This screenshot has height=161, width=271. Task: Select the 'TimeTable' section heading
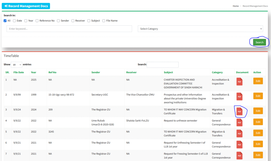point(11,56)
